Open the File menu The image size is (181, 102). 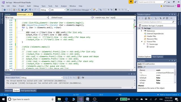tap(3, 6)
